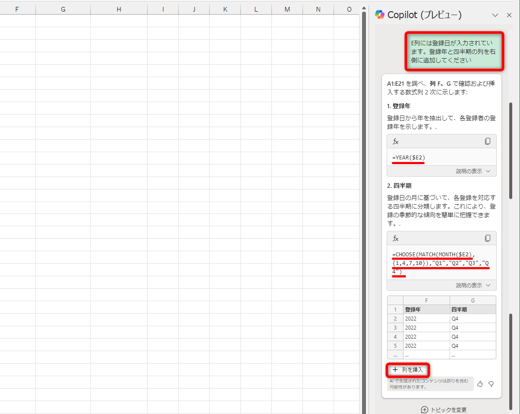Click the plus-circle icon beside トピックを変更
Image resolution: width=520 pixels, height=414 pixels.
click(425, 410)
